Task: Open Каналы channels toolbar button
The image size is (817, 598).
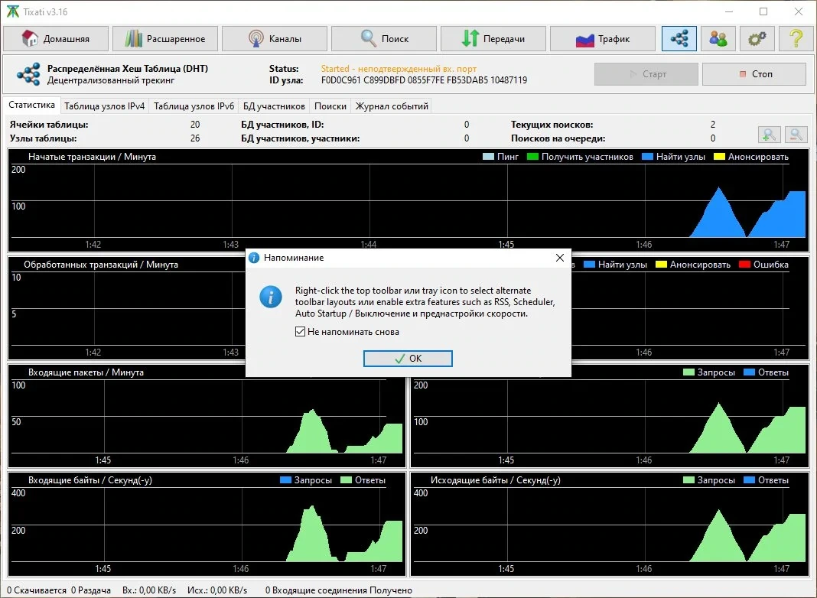Action: pos(275,38)
